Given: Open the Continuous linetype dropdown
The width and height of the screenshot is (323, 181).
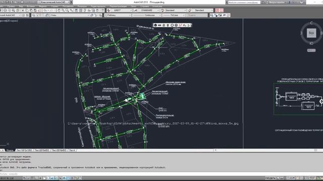Looking at the screenshot, I should (147, 15).
